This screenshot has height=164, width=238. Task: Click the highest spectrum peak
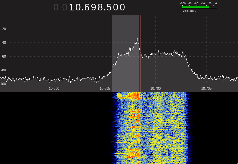(137, 39)
